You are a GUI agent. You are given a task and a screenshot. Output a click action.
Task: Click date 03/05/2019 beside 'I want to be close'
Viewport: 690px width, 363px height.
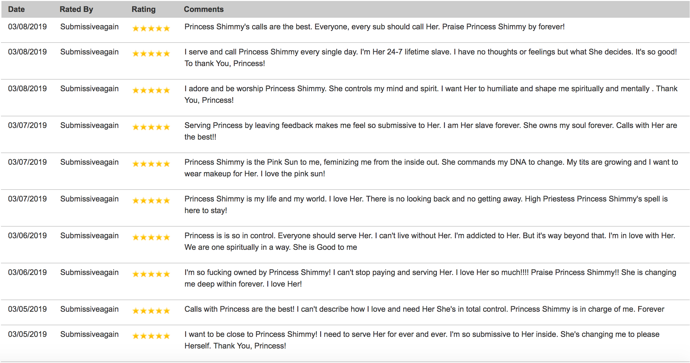tap(27, 334)
